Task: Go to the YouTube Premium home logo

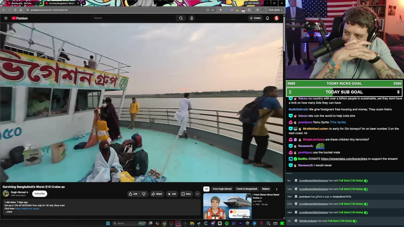Action: pos(20,18)
